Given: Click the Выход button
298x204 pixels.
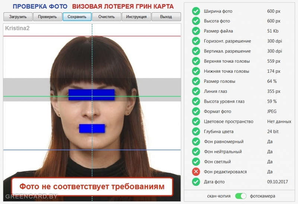Looking at the screenshot, I should pyautogui.click(x=166, y=17).
